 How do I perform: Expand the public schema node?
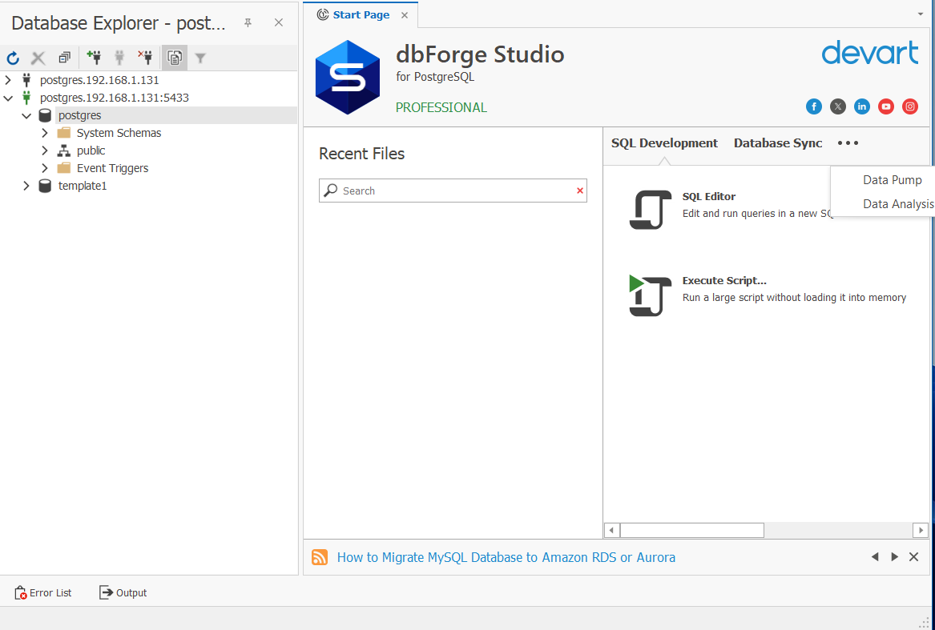pyautogui.click(x=45, y=150)
